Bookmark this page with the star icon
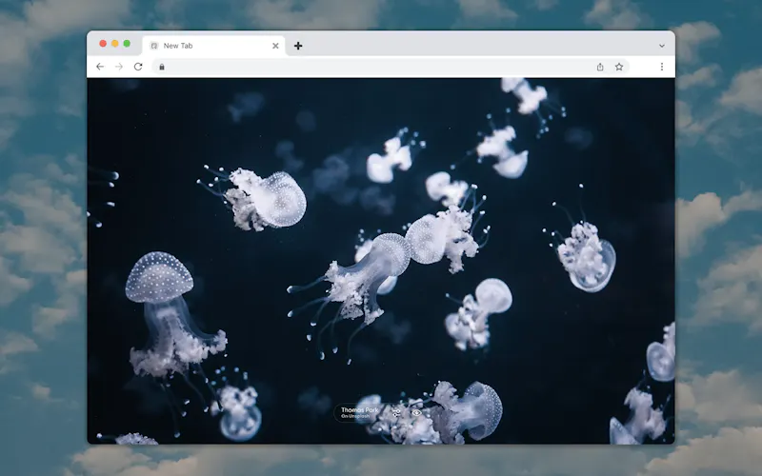The height and width of the screenshot is (476, 762). (x=619, y=67)
